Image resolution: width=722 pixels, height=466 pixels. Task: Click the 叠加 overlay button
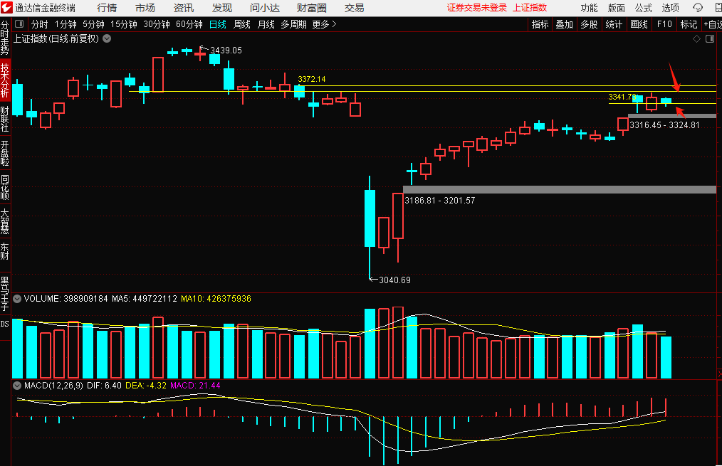tap(564, 24)
